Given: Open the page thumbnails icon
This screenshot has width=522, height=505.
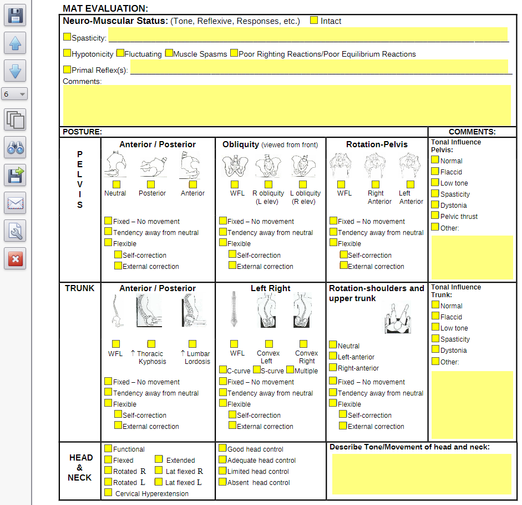Looking at the screenshot, I should click(15, 119).
